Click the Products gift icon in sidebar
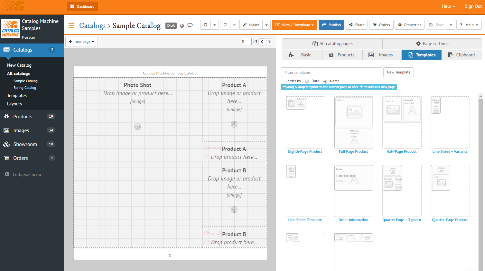Screen dimensions: 485x271 (x=6, y=116)
